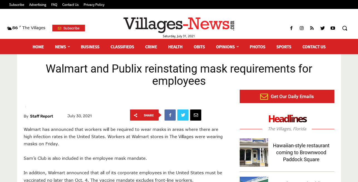The image size is (358, 182).
Task: Open Staff Report author link
Action: click(x=41, y=116)
